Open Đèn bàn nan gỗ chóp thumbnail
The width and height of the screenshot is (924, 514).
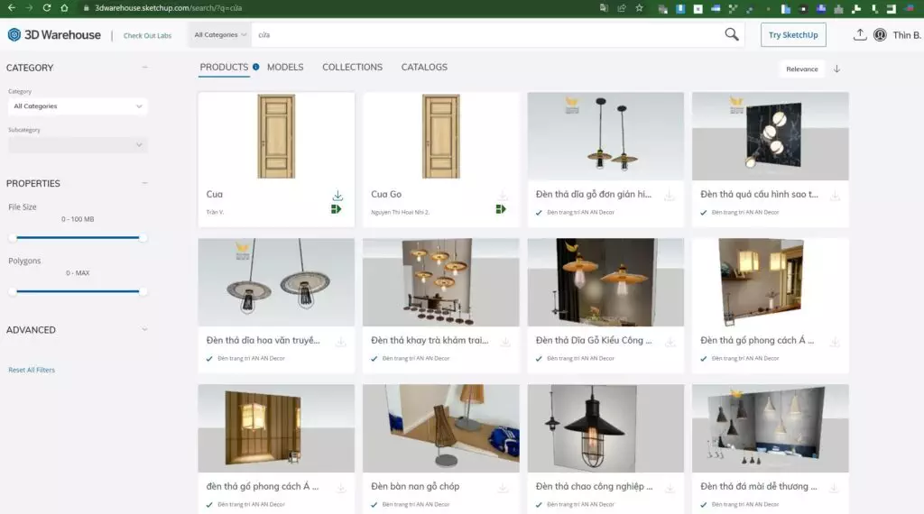tap(440, 428)
